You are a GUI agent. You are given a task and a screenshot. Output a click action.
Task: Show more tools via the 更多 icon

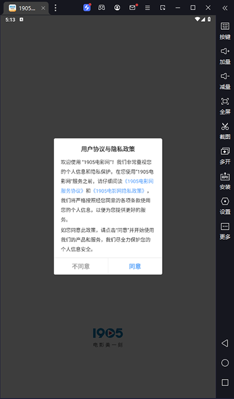click(225, 230)
